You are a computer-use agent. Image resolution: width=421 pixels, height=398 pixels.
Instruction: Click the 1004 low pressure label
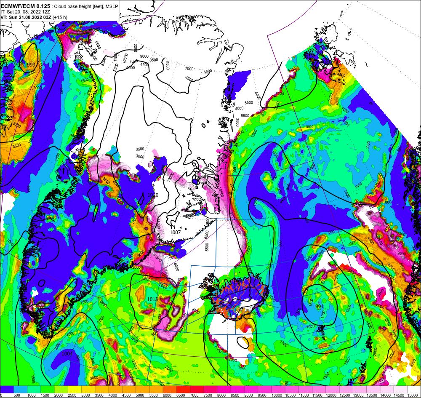[67, 353]
